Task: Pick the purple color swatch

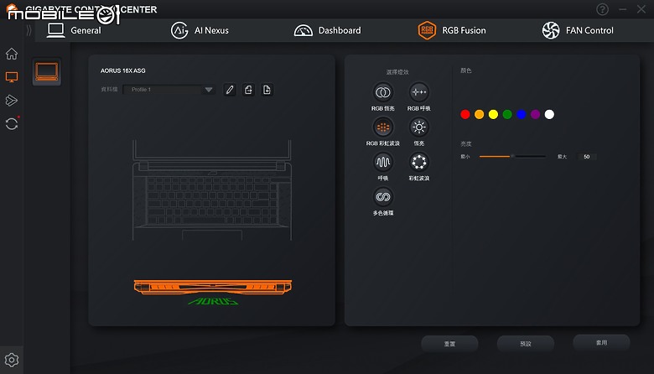Action: pyautogui.click(x=535, y=114)
